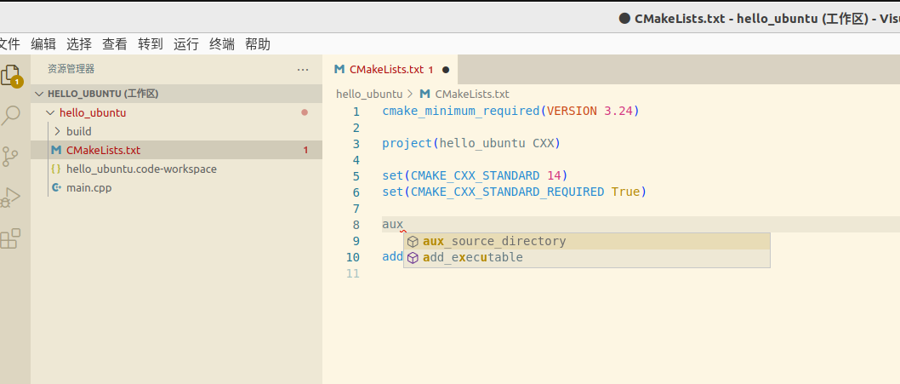Click the modified dot beside hello_ubuntu folder
This screenshot has height=384, width=900.
(305, 112)
